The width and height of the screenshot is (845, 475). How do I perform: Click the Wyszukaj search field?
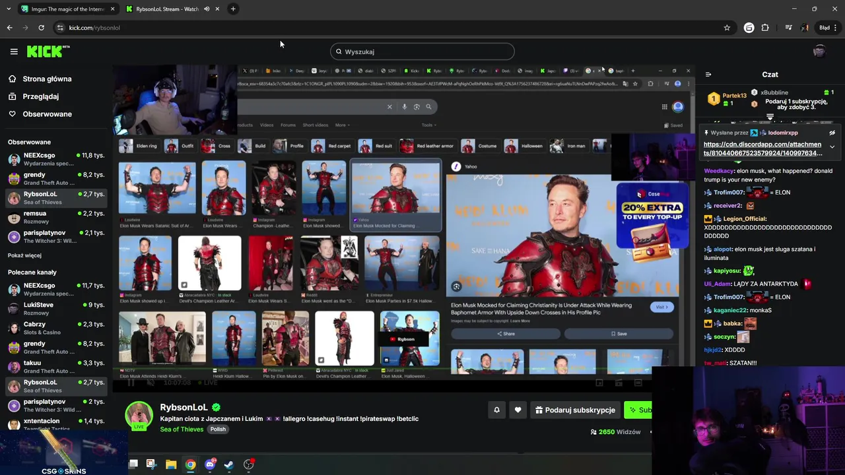[422, 51]
